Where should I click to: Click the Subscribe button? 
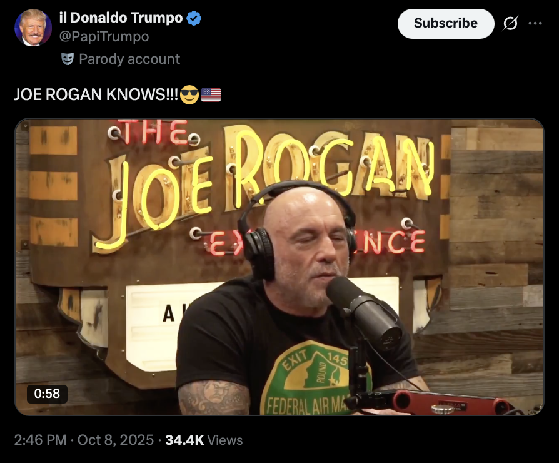click(446, 24)
